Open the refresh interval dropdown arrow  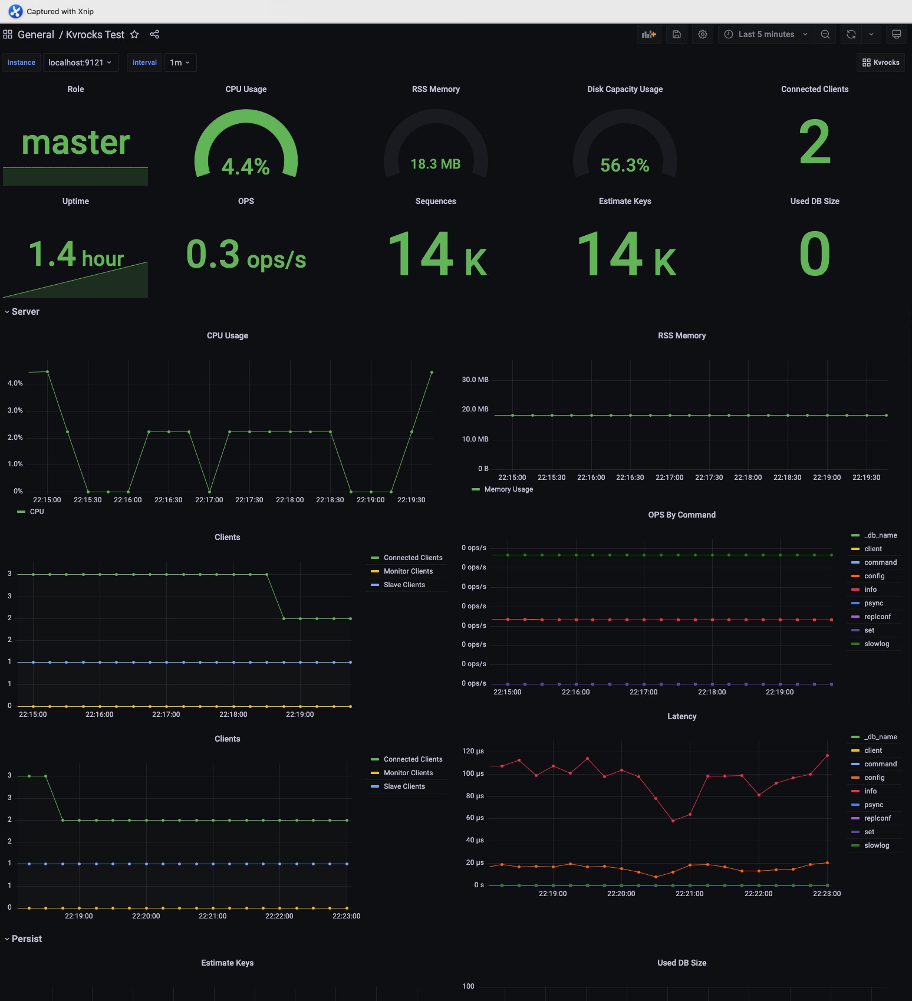pos(871,34)
